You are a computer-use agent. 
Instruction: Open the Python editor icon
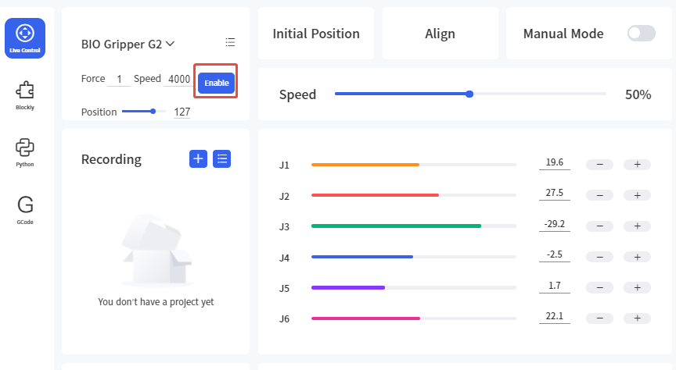pyautogui.click(x=25, y=152)
